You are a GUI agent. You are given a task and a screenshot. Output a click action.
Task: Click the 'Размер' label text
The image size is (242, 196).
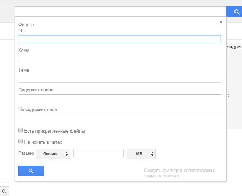[x=26, y=153]
